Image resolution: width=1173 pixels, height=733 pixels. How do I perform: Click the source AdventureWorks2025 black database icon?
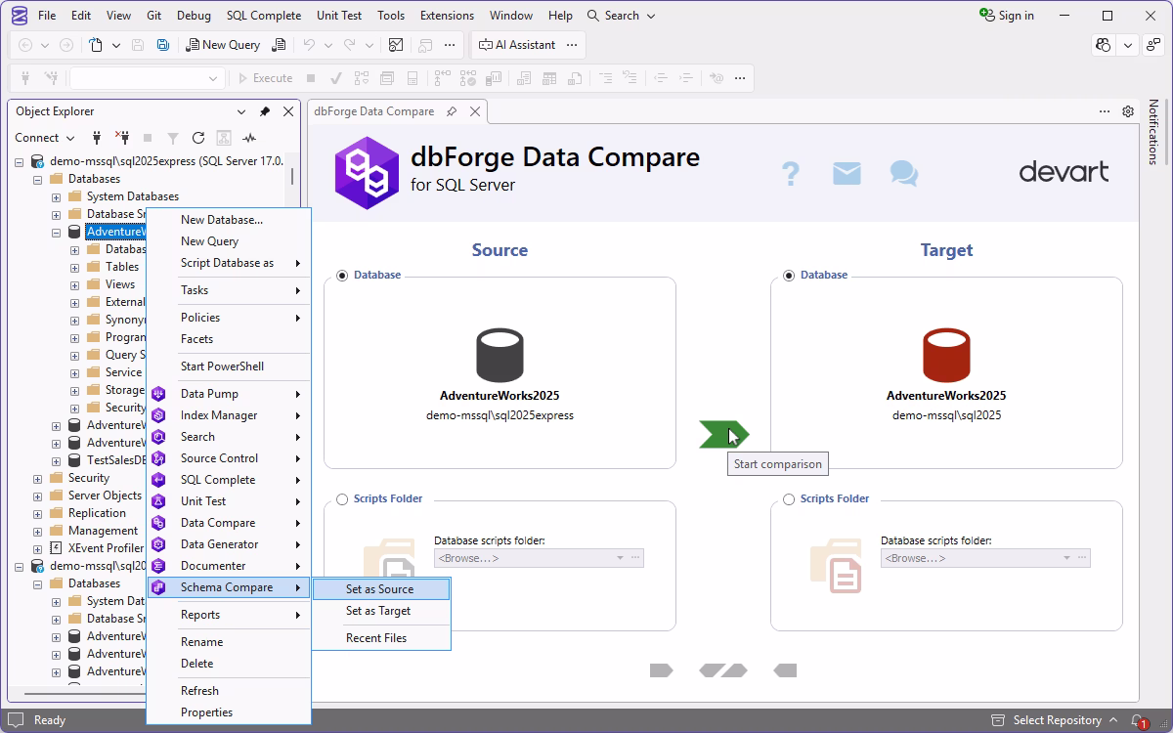click(x=500, y=355)
